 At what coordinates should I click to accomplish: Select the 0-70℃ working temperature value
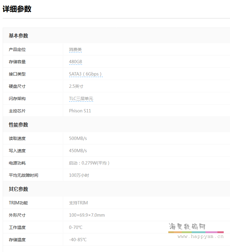76,227
